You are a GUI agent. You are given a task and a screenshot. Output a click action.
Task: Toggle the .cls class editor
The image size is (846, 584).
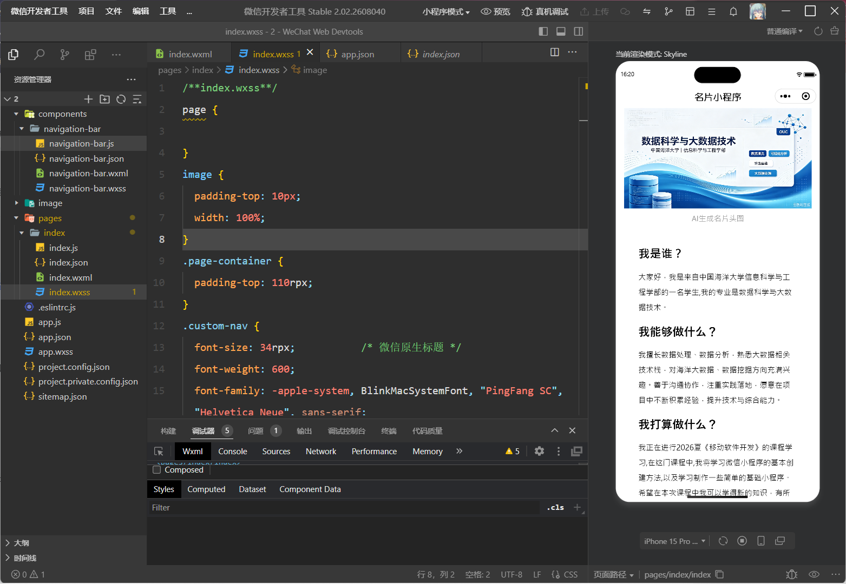[x=555, y=507]
